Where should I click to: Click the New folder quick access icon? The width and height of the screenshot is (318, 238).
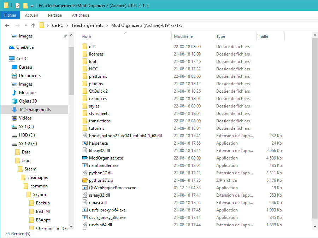[x=25, y=5]
